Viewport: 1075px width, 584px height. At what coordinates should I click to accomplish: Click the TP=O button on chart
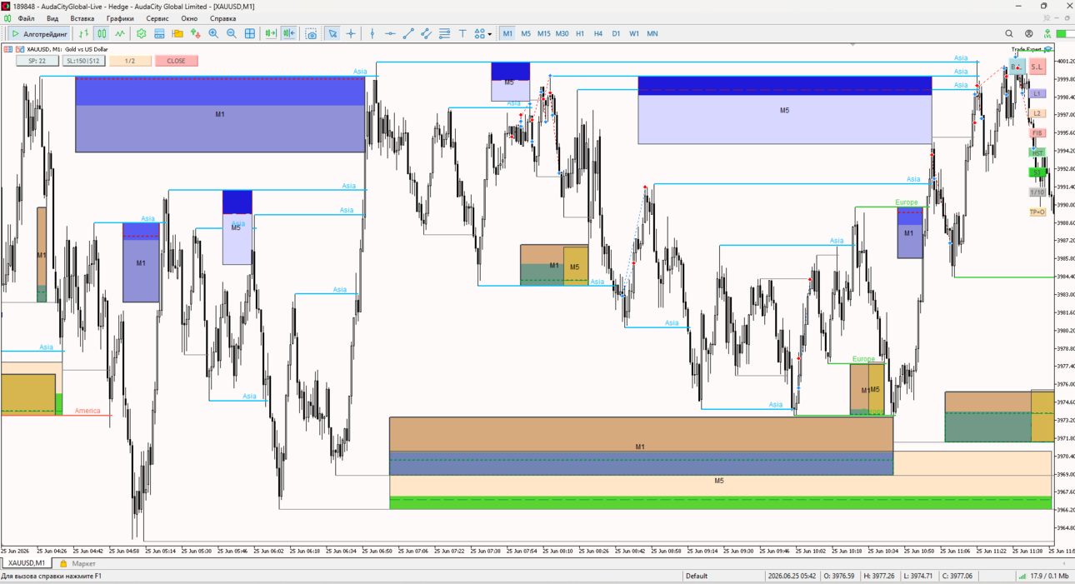[1037, 212]
